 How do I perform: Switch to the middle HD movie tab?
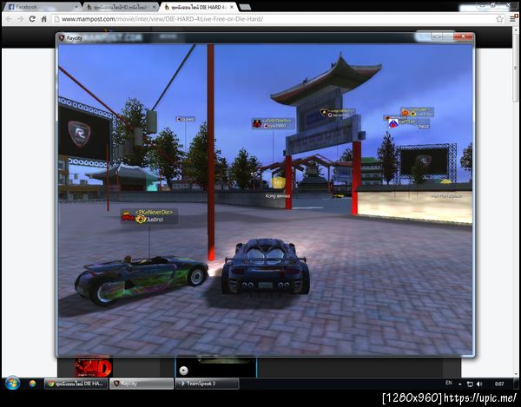(x=121, y=7)
